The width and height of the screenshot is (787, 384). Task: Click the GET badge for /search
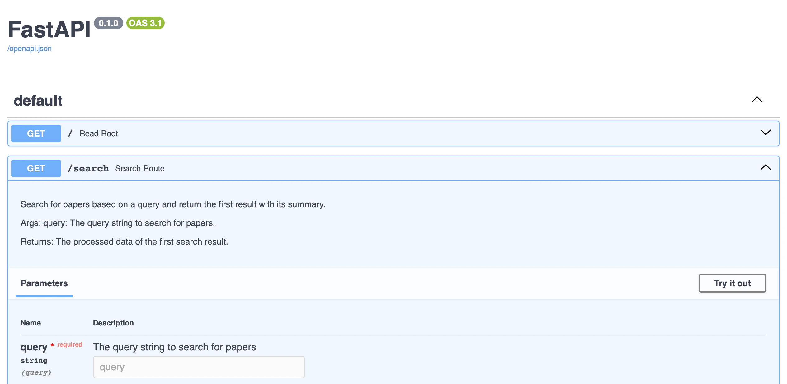pyautogui.click(x=36, y=168)
